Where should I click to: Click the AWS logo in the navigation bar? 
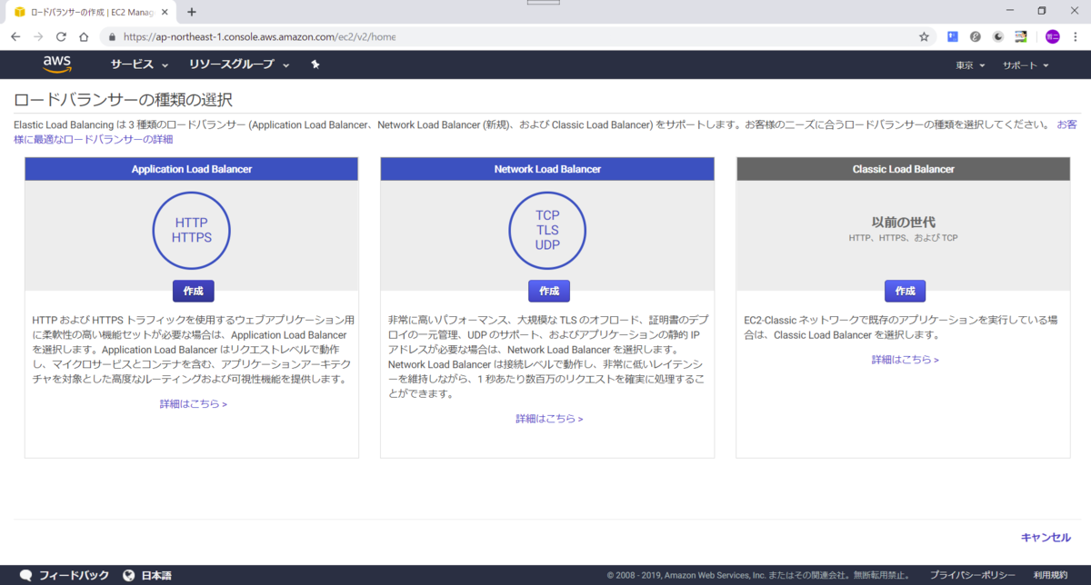point(56,64)
